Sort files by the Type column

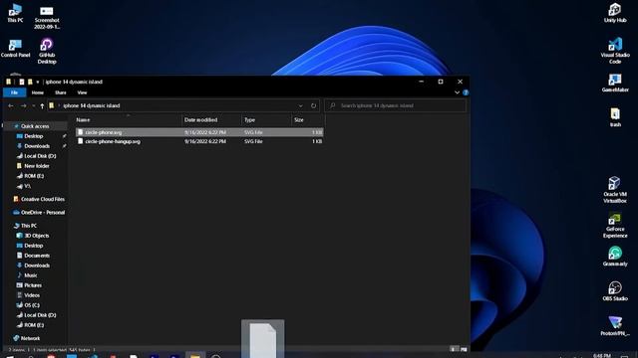(x=266, y=120)
